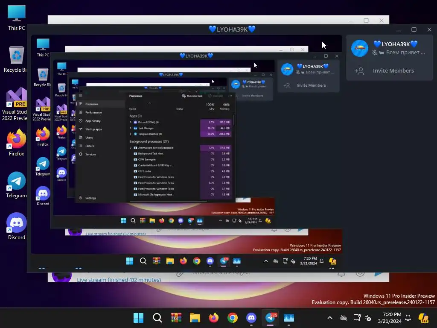Sort processes by the Memory 46% column
Screen dimensions: 437x328
click(224, 106)
